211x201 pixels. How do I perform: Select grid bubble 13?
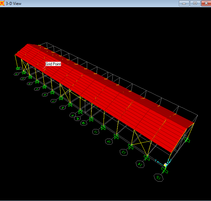[124, 152]
